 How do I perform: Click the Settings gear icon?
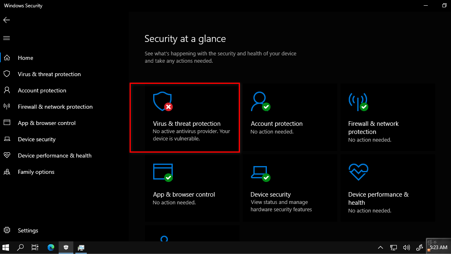pos(7,230)
